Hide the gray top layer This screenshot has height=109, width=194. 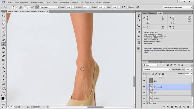pos(144,81)
